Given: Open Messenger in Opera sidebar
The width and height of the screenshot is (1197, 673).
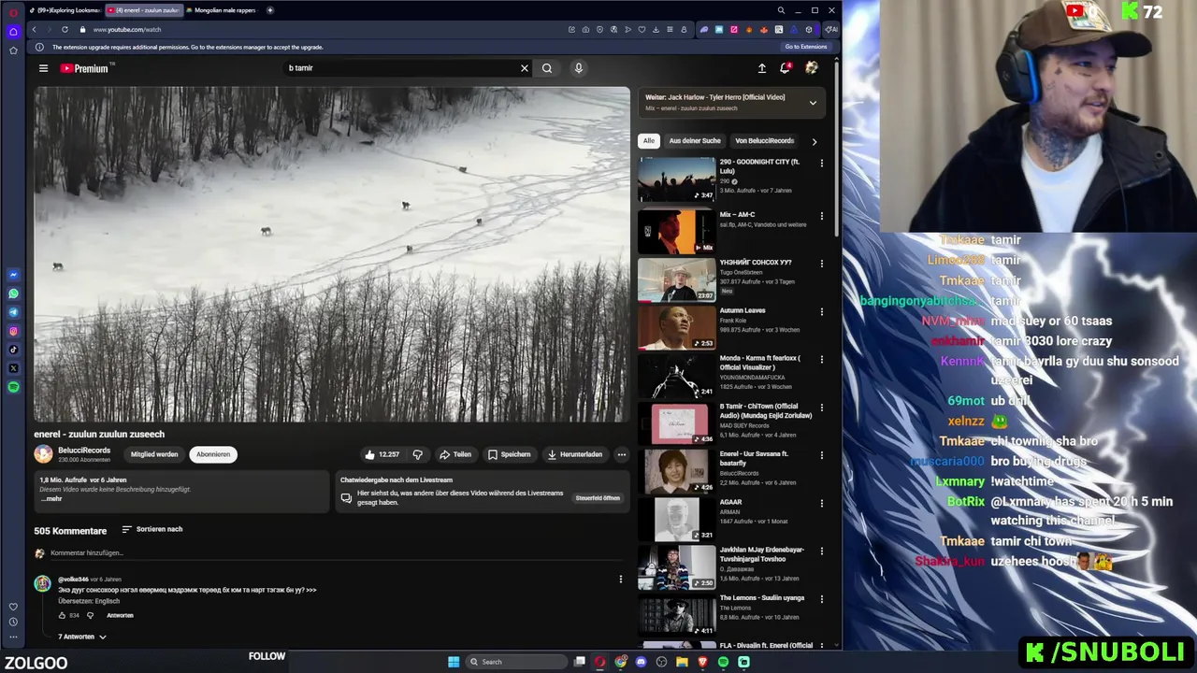Looking at the screenshot, I should tap(13, 275).
